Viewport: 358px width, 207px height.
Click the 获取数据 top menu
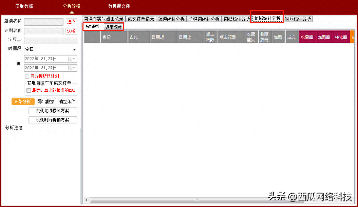(24, 6)
